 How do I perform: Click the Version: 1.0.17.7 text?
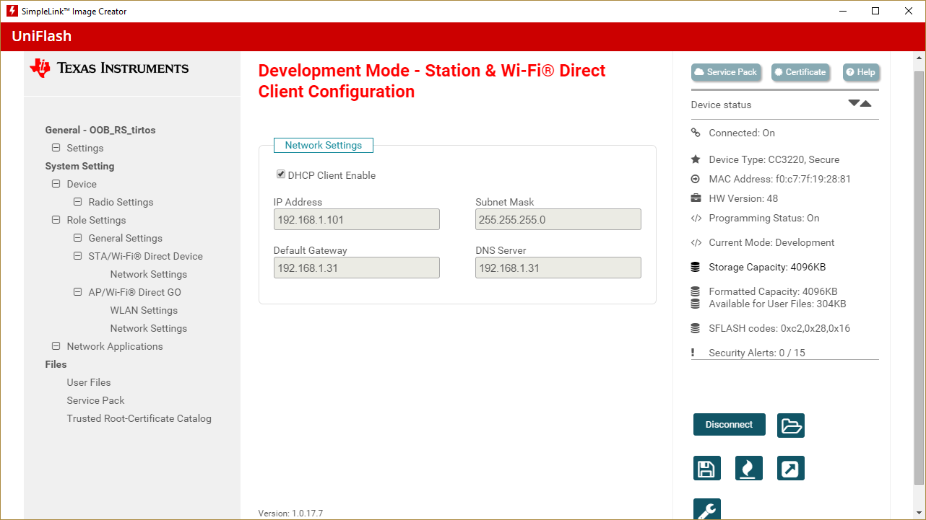coord(290,514)
